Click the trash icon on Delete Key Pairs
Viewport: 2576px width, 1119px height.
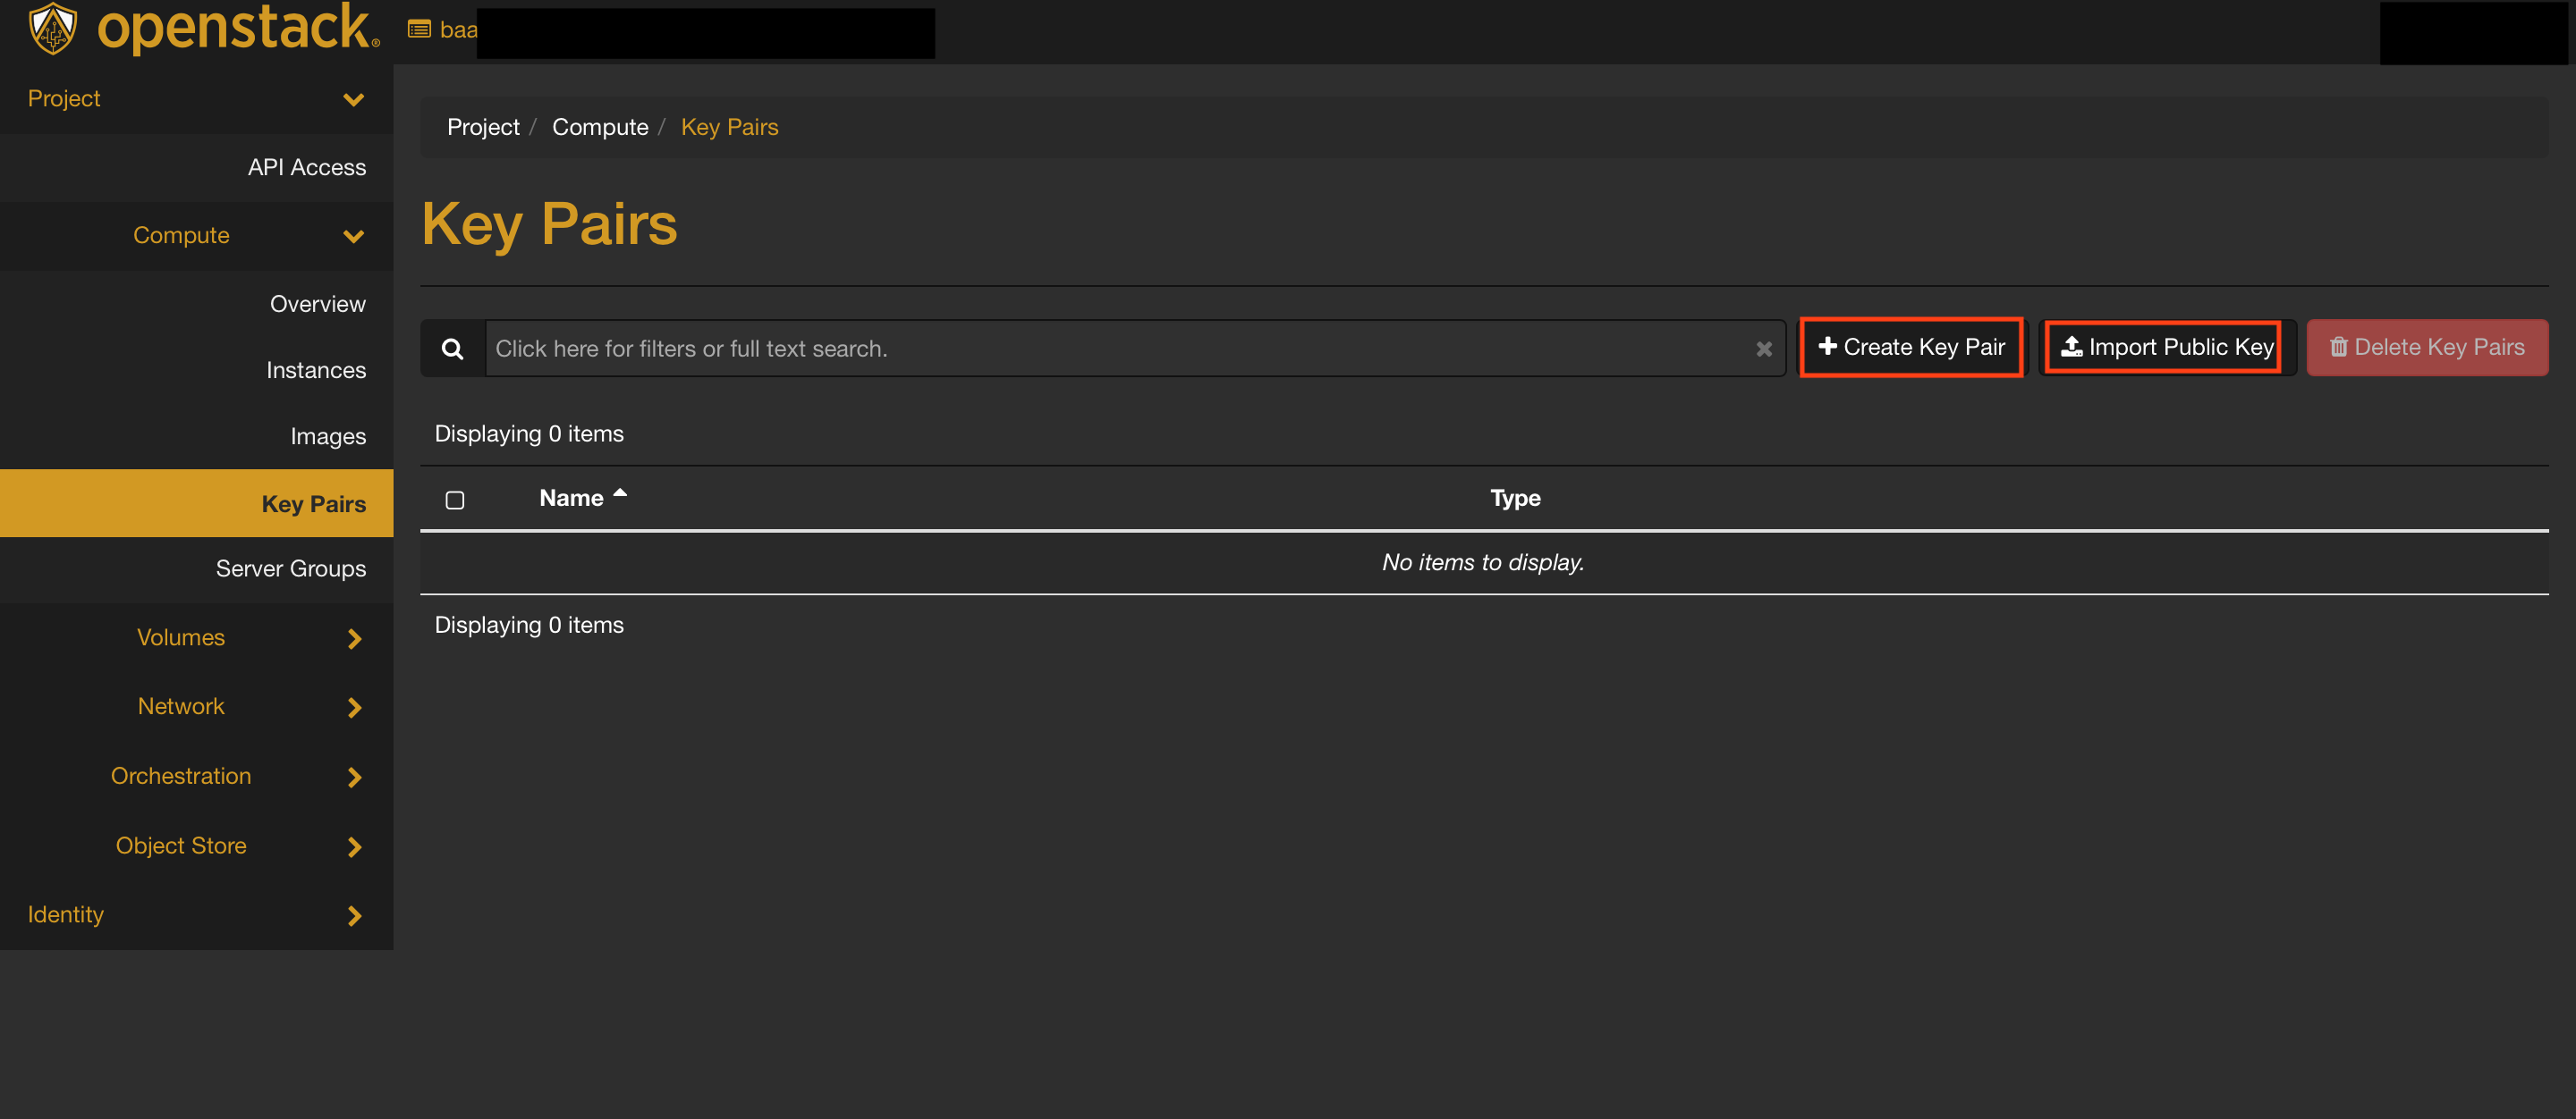tap(2338, 347)
